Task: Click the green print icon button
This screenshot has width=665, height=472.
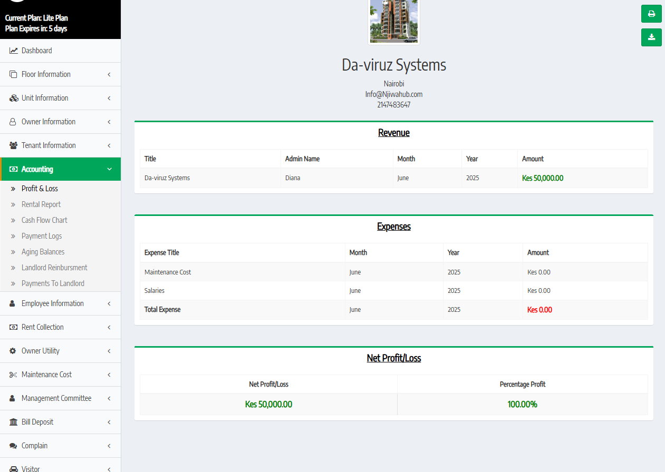Action: (x=651, y=14)
